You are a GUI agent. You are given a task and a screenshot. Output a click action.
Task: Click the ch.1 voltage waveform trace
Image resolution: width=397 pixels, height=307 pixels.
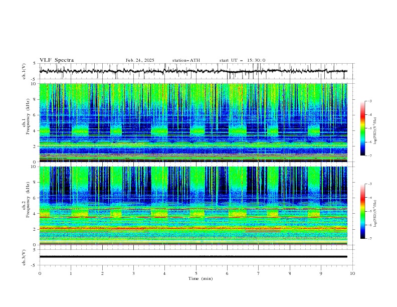(193, 71)
